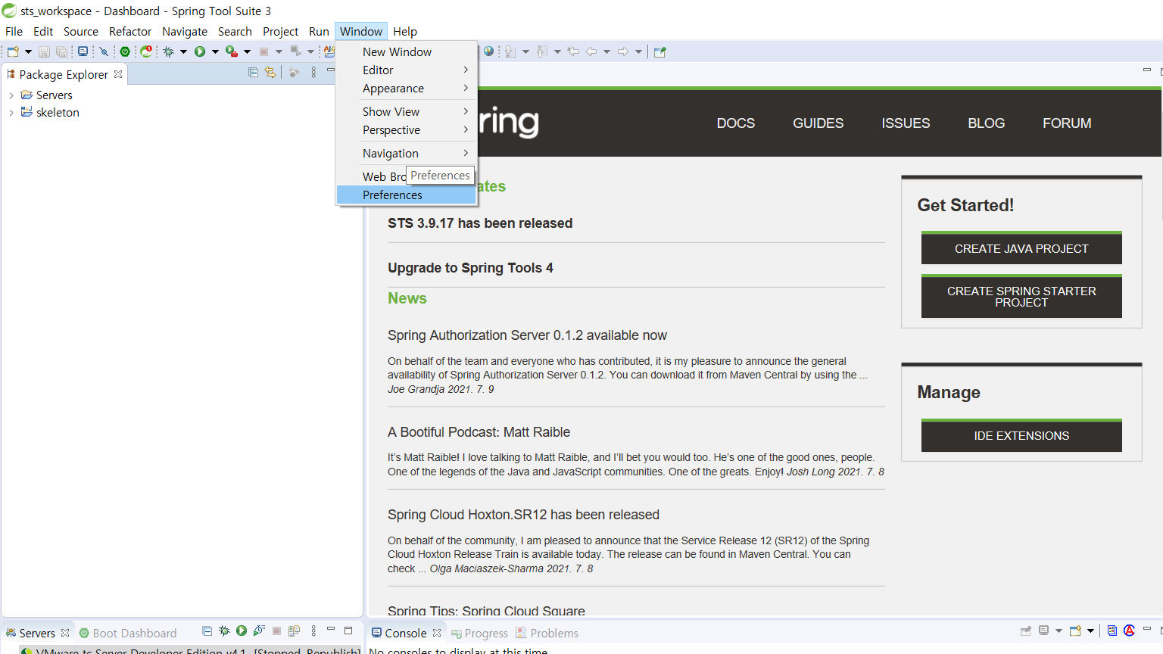Select Preferences in the Window menu
This screenshot has width=1163, height=654.
point(407,195)
